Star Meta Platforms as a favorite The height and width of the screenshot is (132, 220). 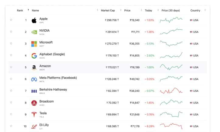click(x=11, y=79)
